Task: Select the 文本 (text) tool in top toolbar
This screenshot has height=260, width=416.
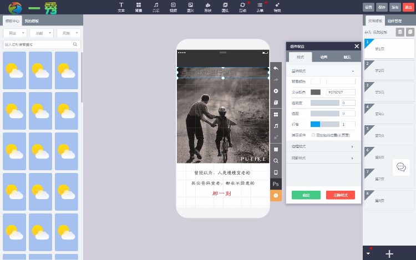Action: 121,7
